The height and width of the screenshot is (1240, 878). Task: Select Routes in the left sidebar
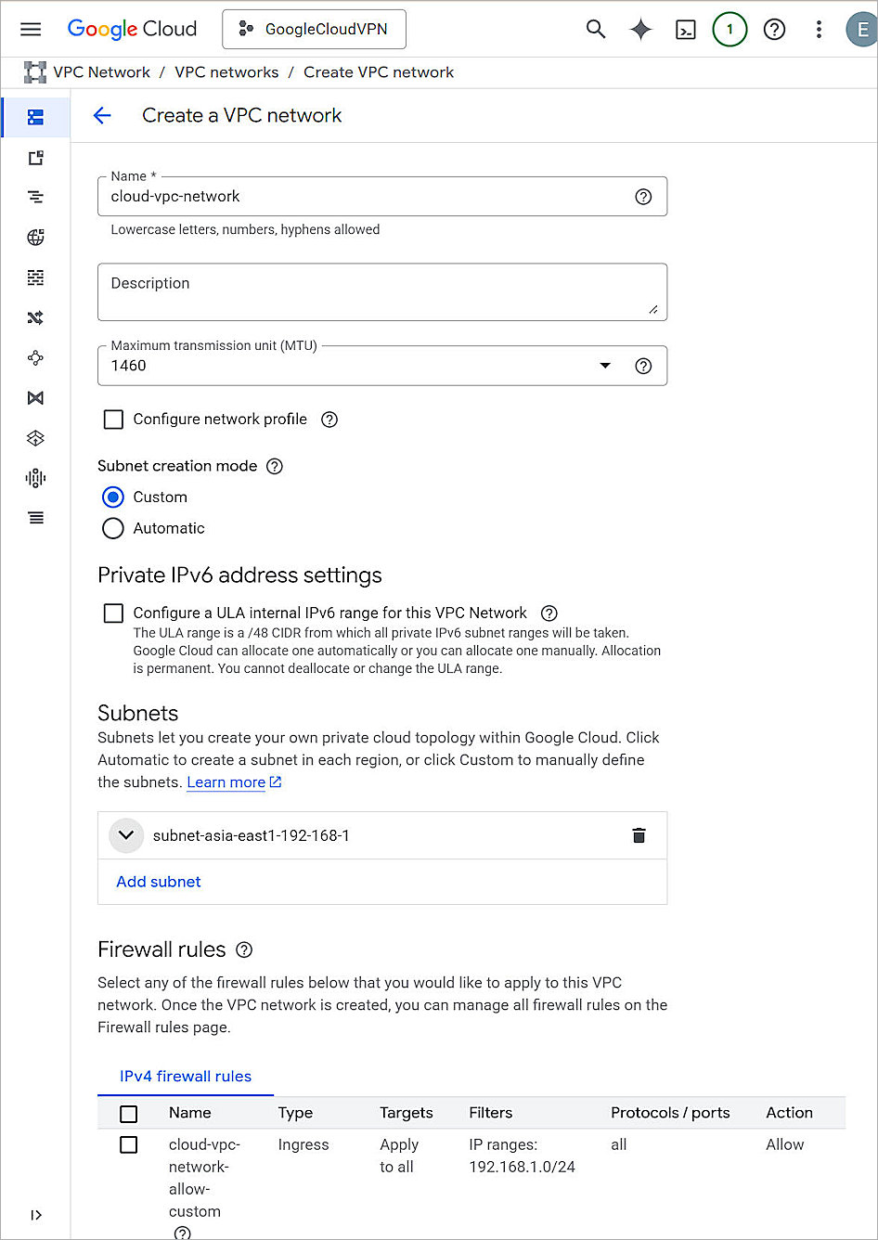point(35,317)
